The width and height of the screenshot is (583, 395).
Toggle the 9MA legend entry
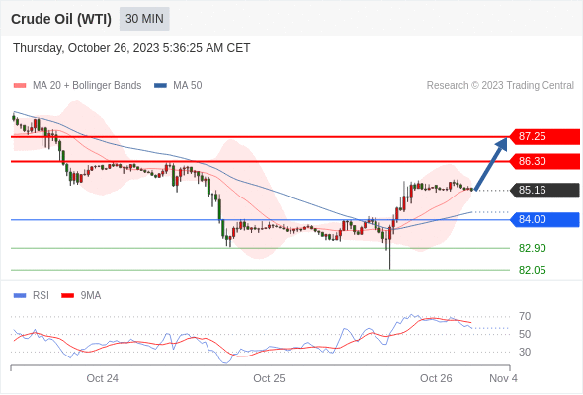[81, 296]
